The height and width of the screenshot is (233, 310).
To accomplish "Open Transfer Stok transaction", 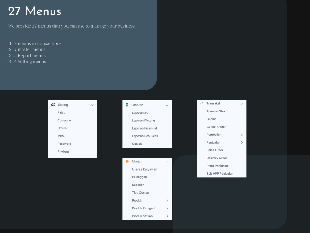I will [x=216, y=111].
